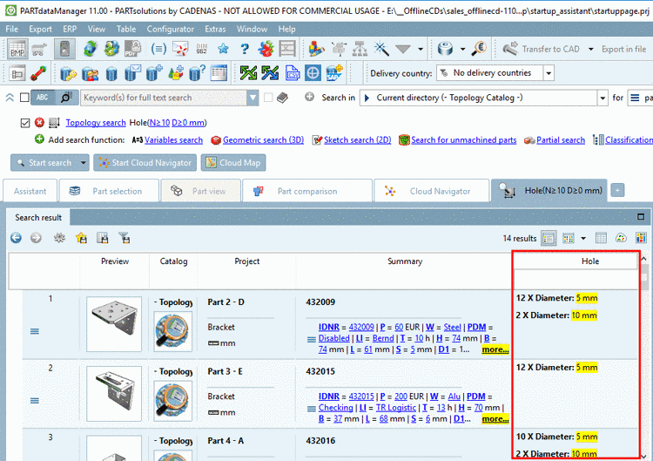Click the Part 3 - E bracket thumbnail
The height and width of the screenshot is (461, 653).
point(114,394)
